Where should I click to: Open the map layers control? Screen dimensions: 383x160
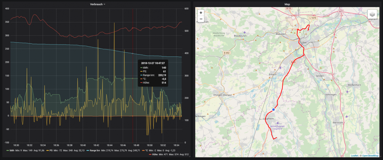pos(372,14)
